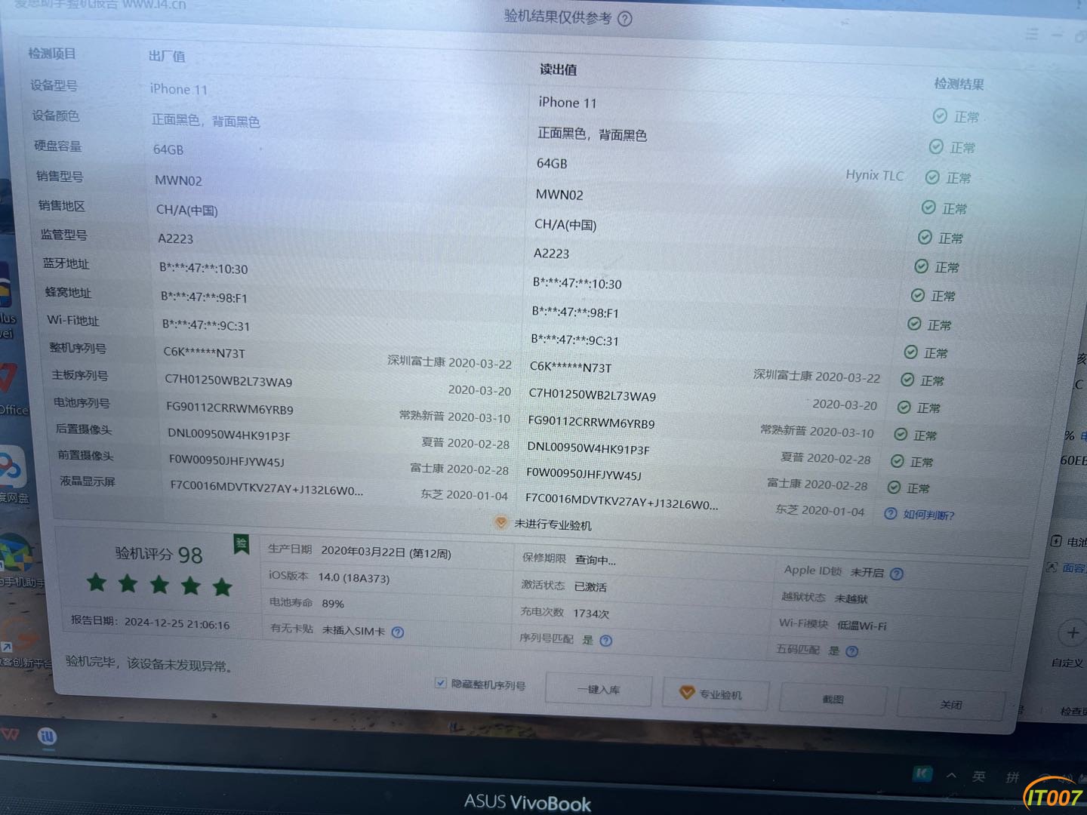Screen dimensions: 1087x815
Task: Click factory value MWN02 in 销售型号 row
Action: pos(178,180)
